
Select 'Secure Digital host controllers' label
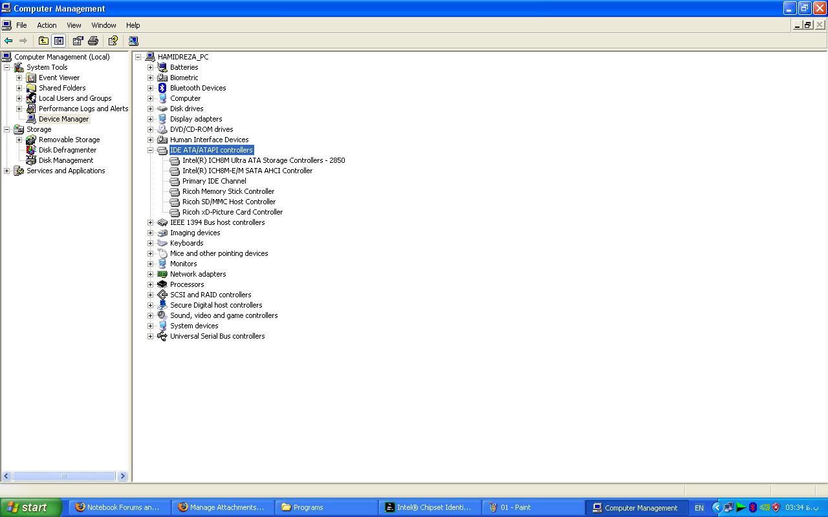[x=216, y=305]
